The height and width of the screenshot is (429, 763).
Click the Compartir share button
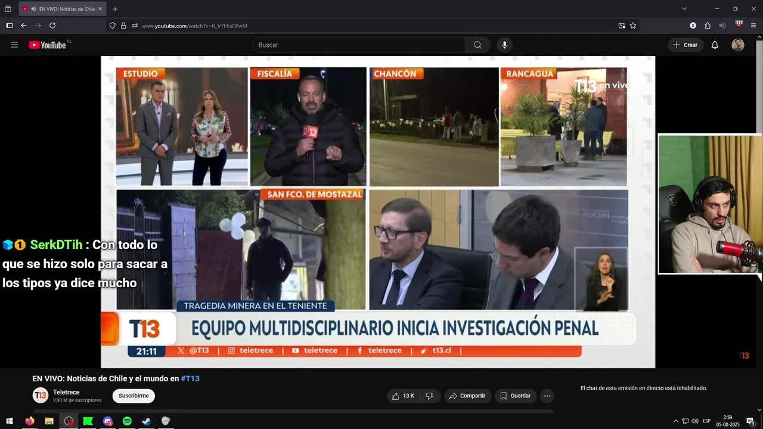(x=467, y=396)
